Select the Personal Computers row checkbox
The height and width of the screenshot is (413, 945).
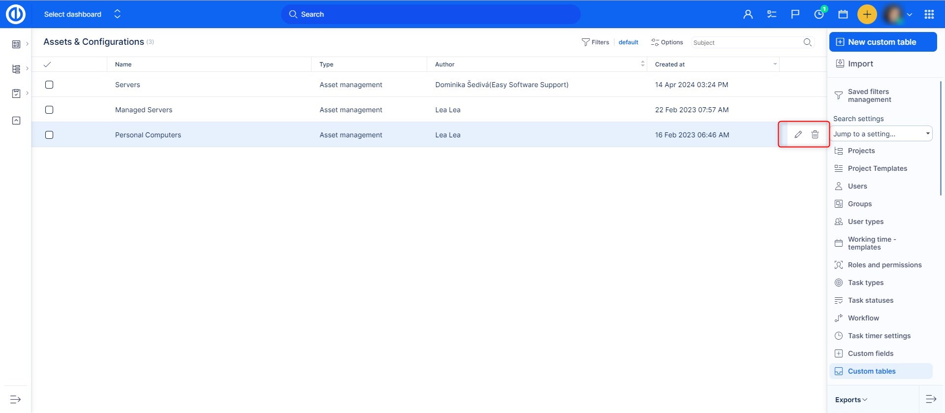point(49,135)
